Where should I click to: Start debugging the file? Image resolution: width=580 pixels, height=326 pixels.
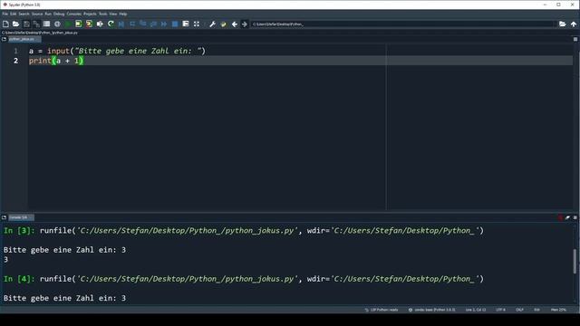tap(121, 24)
